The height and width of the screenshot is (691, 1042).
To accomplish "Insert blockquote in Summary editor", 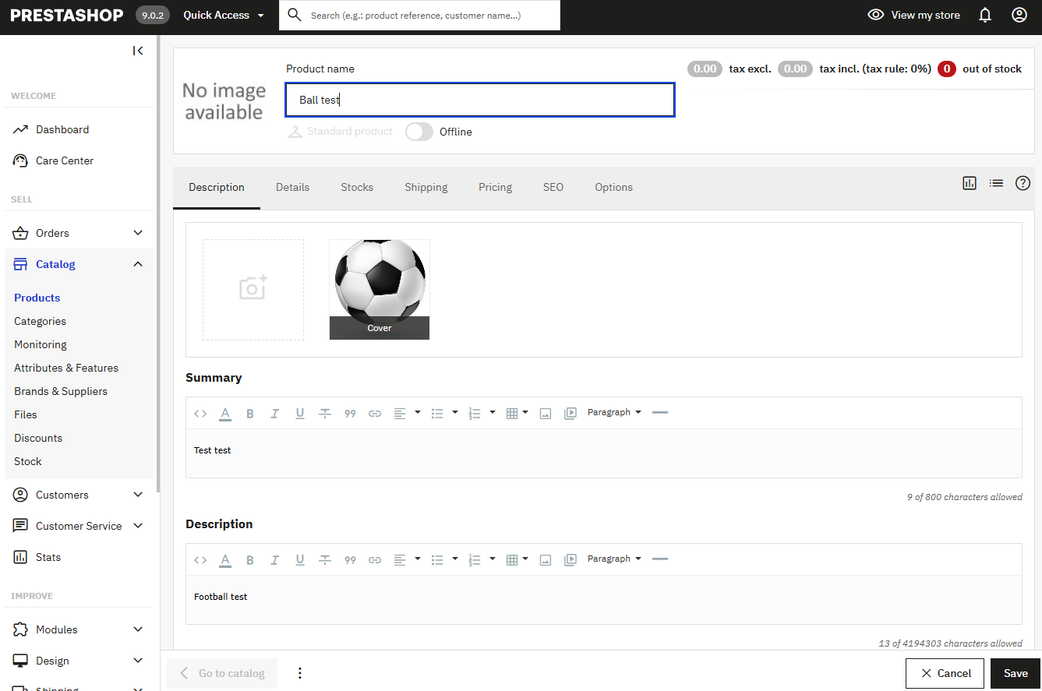I will pos(350,414).
